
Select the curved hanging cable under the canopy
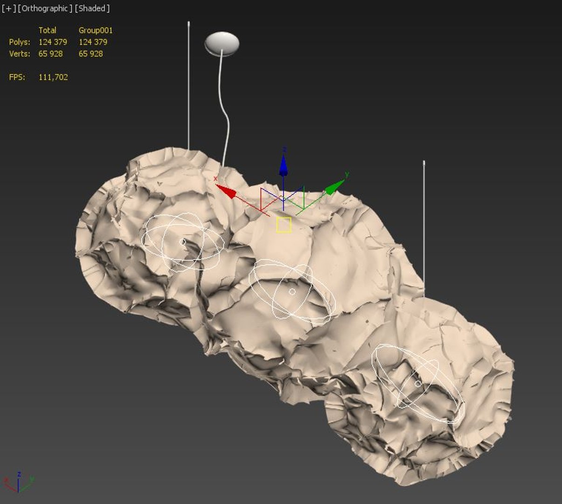pyautogui.click(x=225, y=111)
